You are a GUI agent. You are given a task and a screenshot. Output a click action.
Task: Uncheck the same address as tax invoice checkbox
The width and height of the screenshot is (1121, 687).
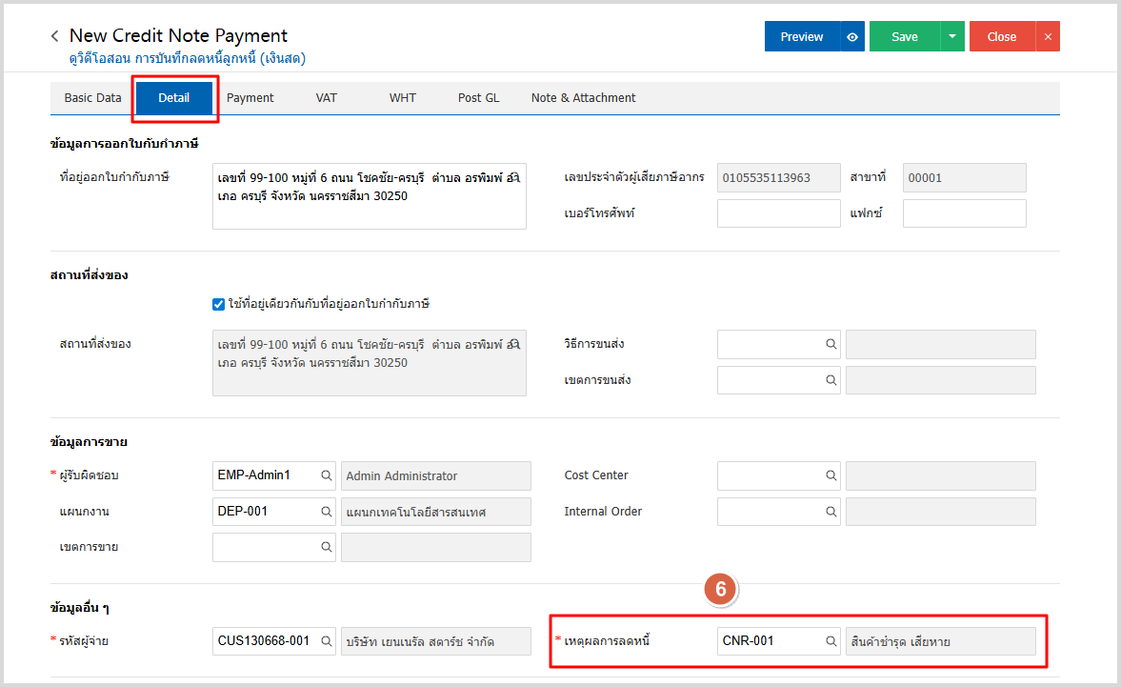[218, 304]
